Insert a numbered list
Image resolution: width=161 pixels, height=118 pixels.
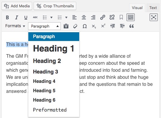pos(60,17)
